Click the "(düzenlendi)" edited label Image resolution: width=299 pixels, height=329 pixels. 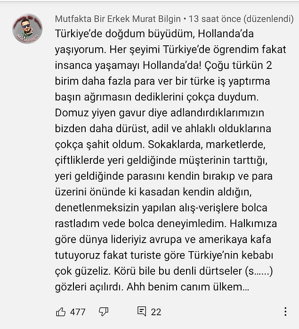click(x=269, y=19)
